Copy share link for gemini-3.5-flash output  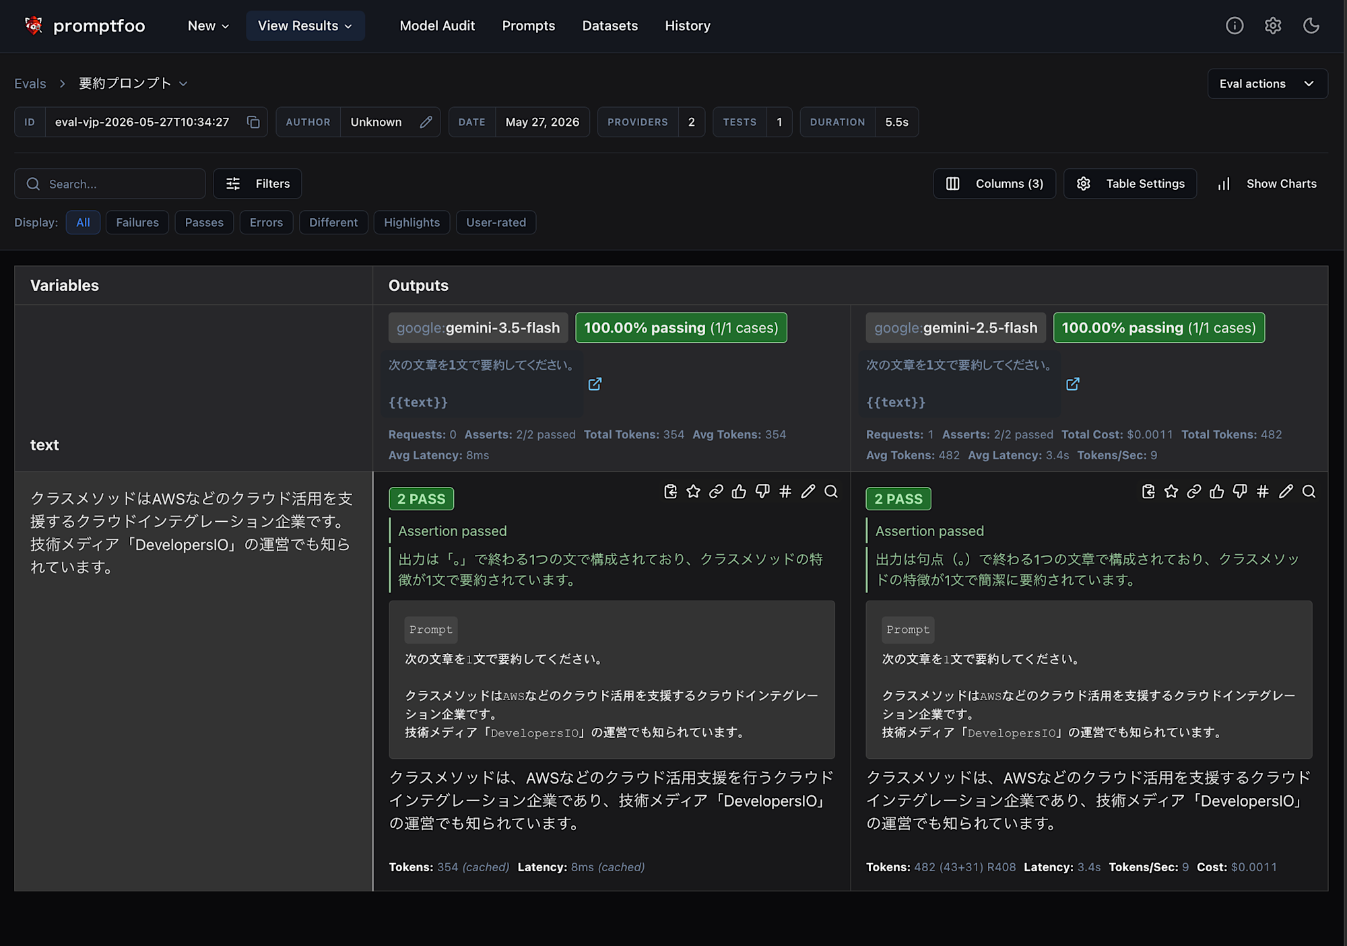(716, 492)
